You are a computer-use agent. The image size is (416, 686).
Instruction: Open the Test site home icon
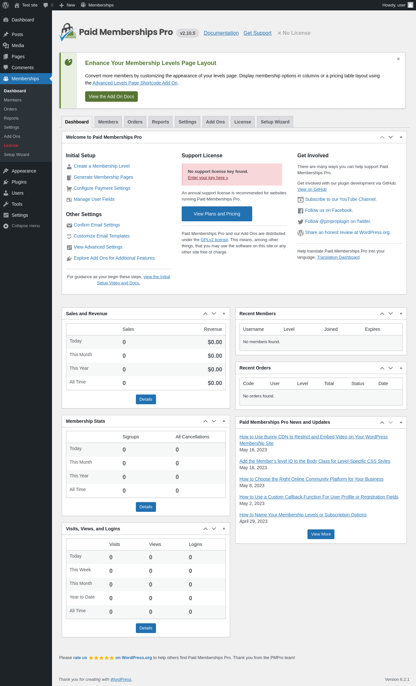[17, 5]
